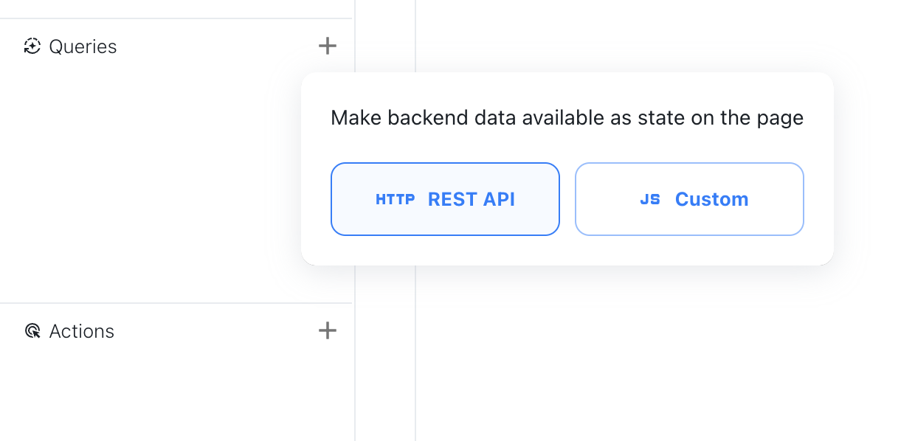
Task: Click the JS badge inside the Custom button
Action: (x=651, y=199)
